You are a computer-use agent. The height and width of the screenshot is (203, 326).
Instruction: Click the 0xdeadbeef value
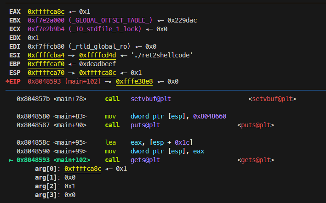pyautogui.click(x=97, y=64)
